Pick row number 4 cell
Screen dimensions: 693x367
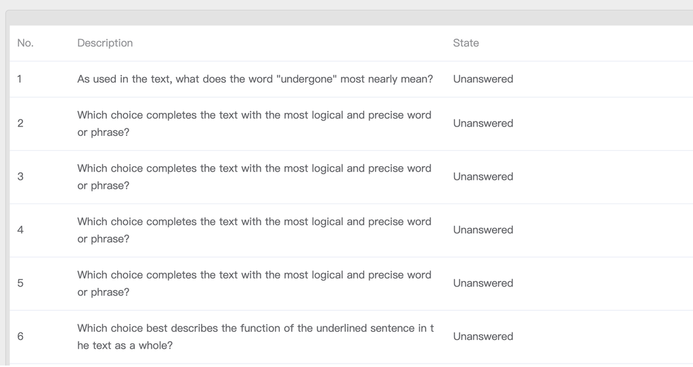20,230
